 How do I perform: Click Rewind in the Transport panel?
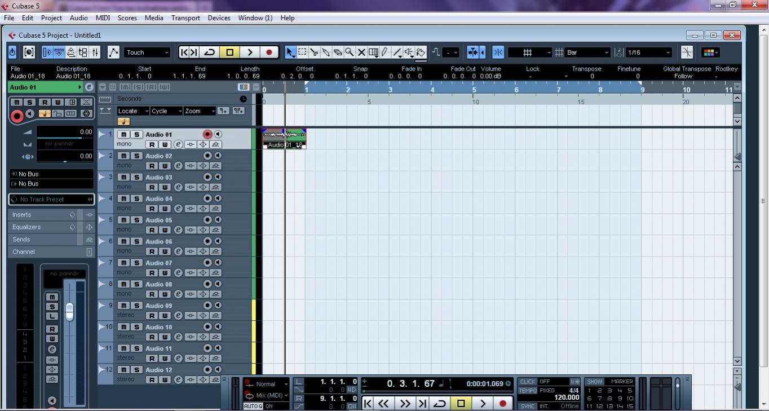point(383,403)
